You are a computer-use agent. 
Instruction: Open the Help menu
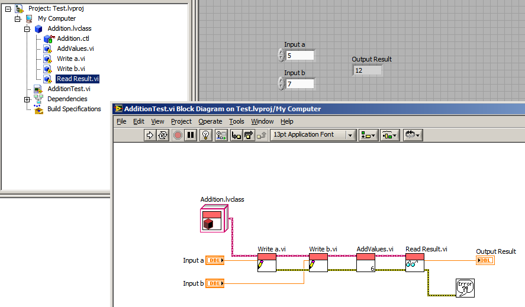pyautogui.click(x=287, y=121)
